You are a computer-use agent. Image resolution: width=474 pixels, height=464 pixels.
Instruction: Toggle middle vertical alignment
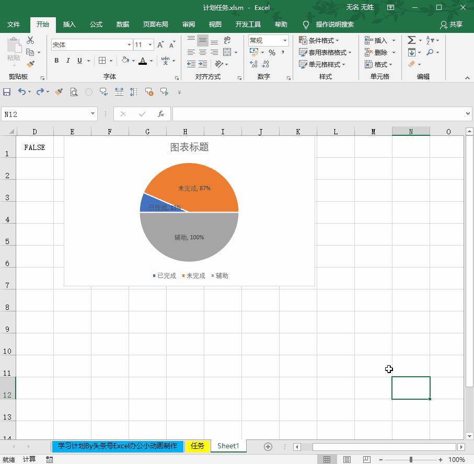point(203,40)
